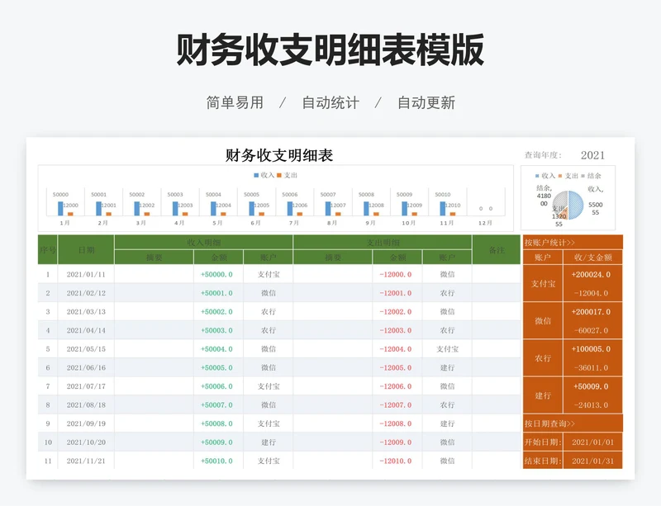Select the date cell 2021/03/13
This screenshot has height=506, width=661.
coord(86,312)
